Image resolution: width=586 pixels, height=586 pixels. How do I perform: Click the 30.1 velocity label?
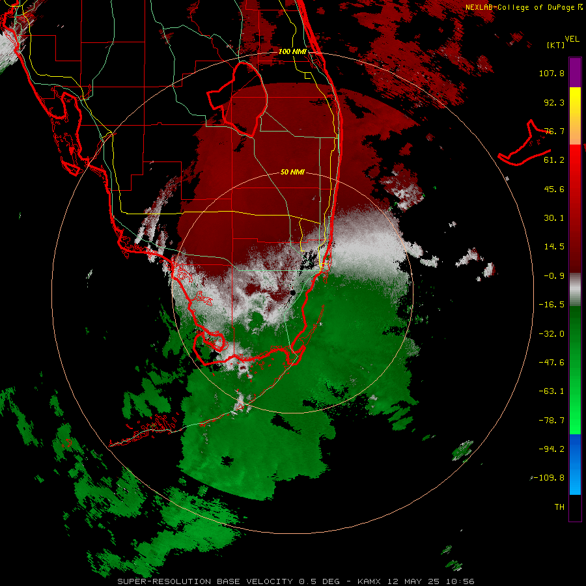coord(554,218)
